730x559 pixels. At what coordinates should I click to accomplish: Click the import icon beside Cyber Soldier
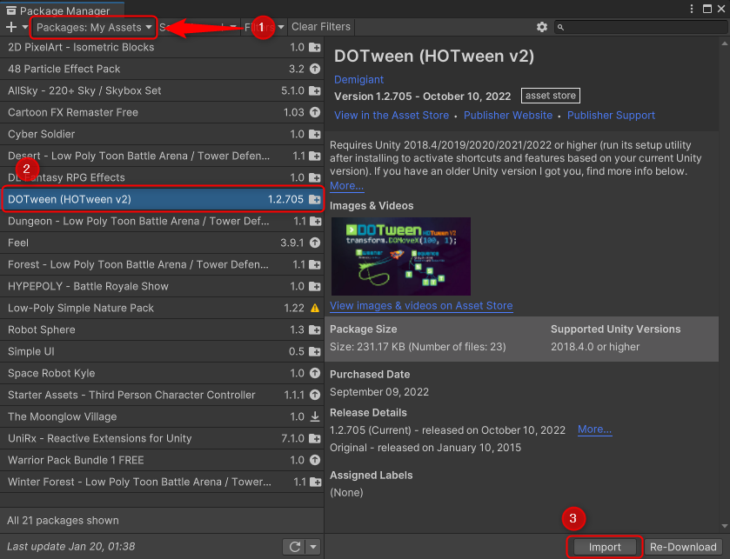[314, 134]
